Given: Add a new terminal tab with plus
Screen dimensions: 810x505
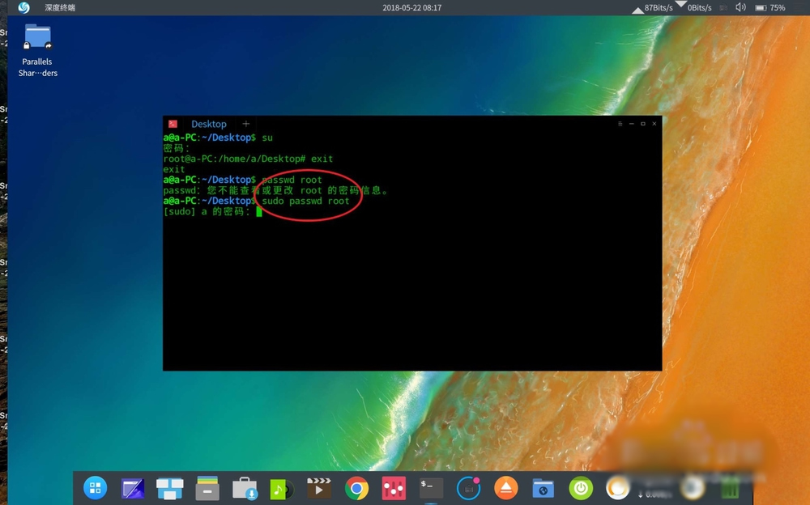Looking at the screenshot, I should click(x=246, y=124).
